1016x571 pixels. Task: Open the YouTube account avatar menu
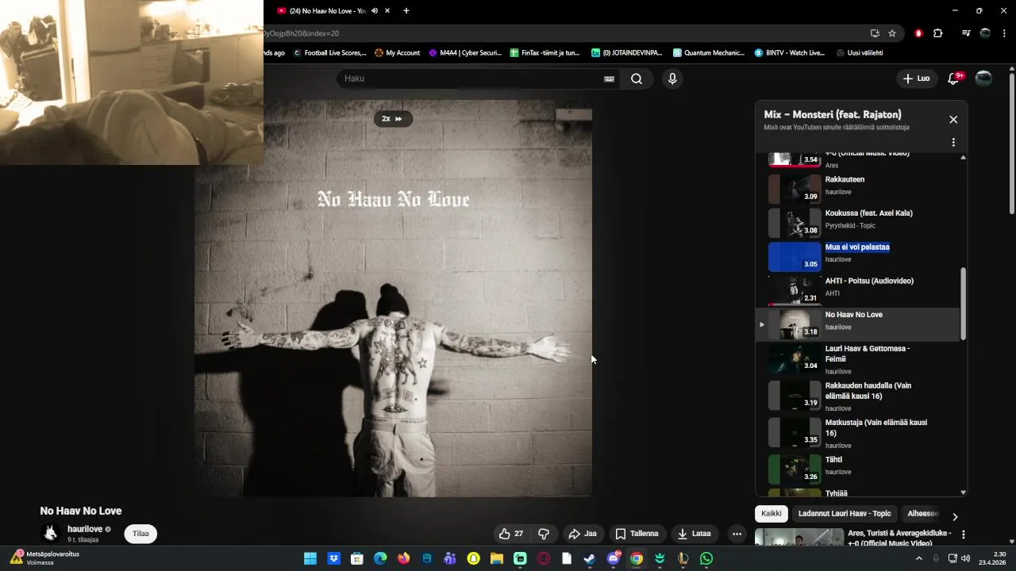[x=983, y=79]
